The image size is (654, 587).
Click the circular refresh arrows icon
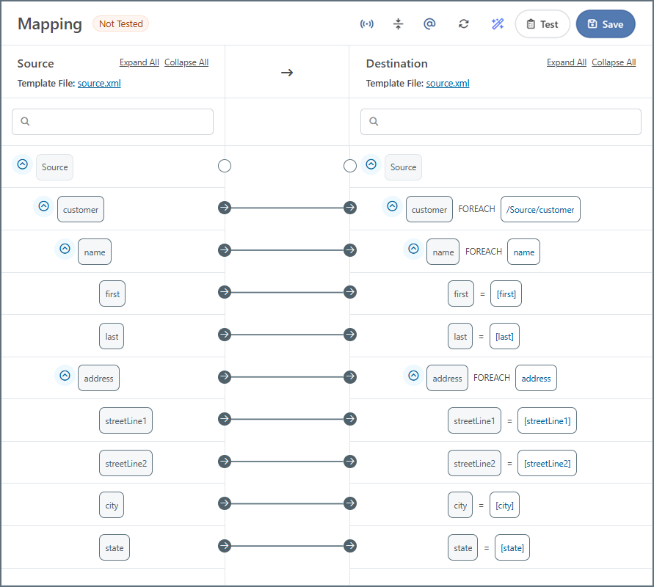pos(463,24)
